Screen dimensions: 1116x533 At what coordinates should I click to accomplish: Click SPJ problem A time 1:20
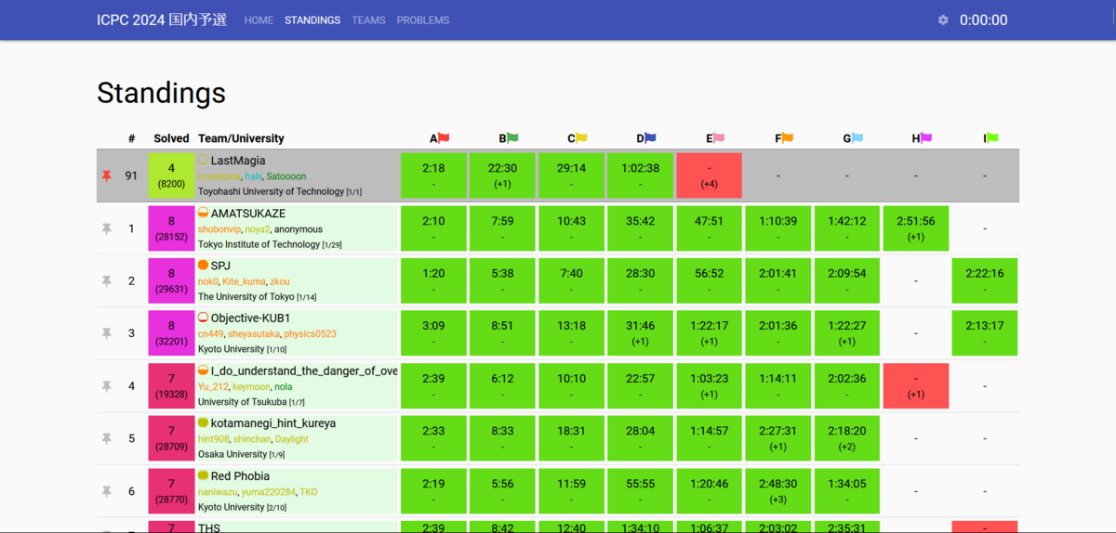click(433, 274)
